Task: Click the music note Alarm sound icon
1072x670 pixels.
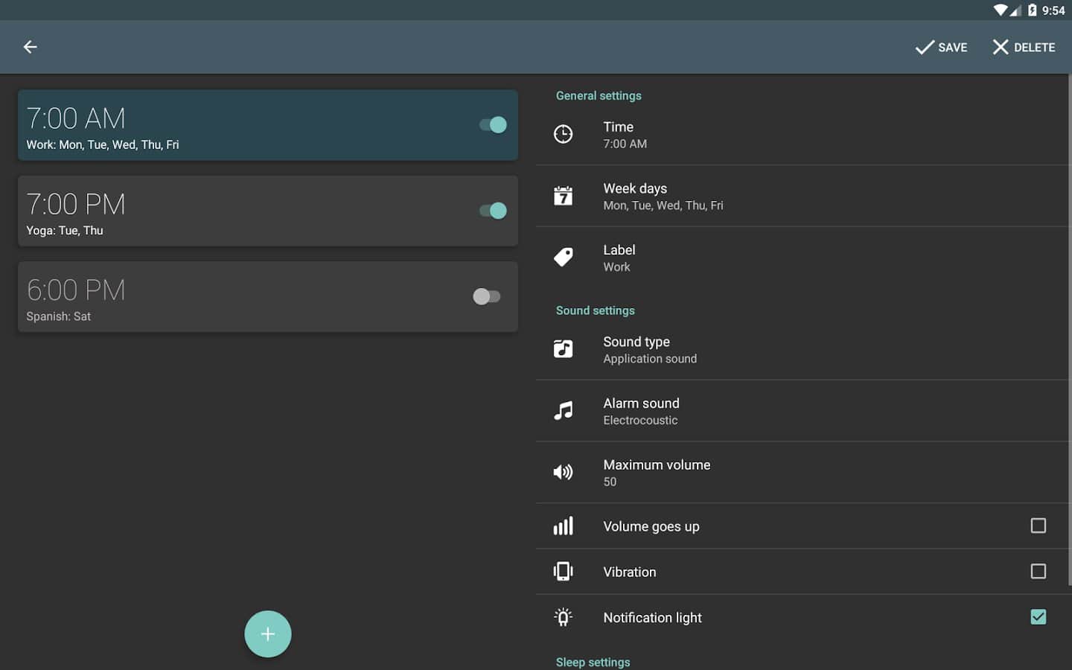Action: point(564,411)
